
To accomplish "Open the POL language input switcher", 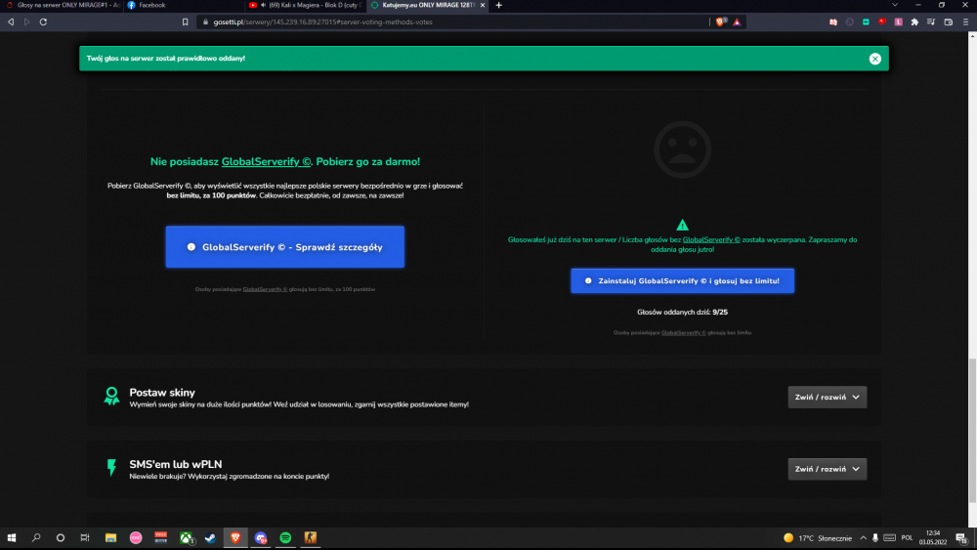I will click(907, 538).
